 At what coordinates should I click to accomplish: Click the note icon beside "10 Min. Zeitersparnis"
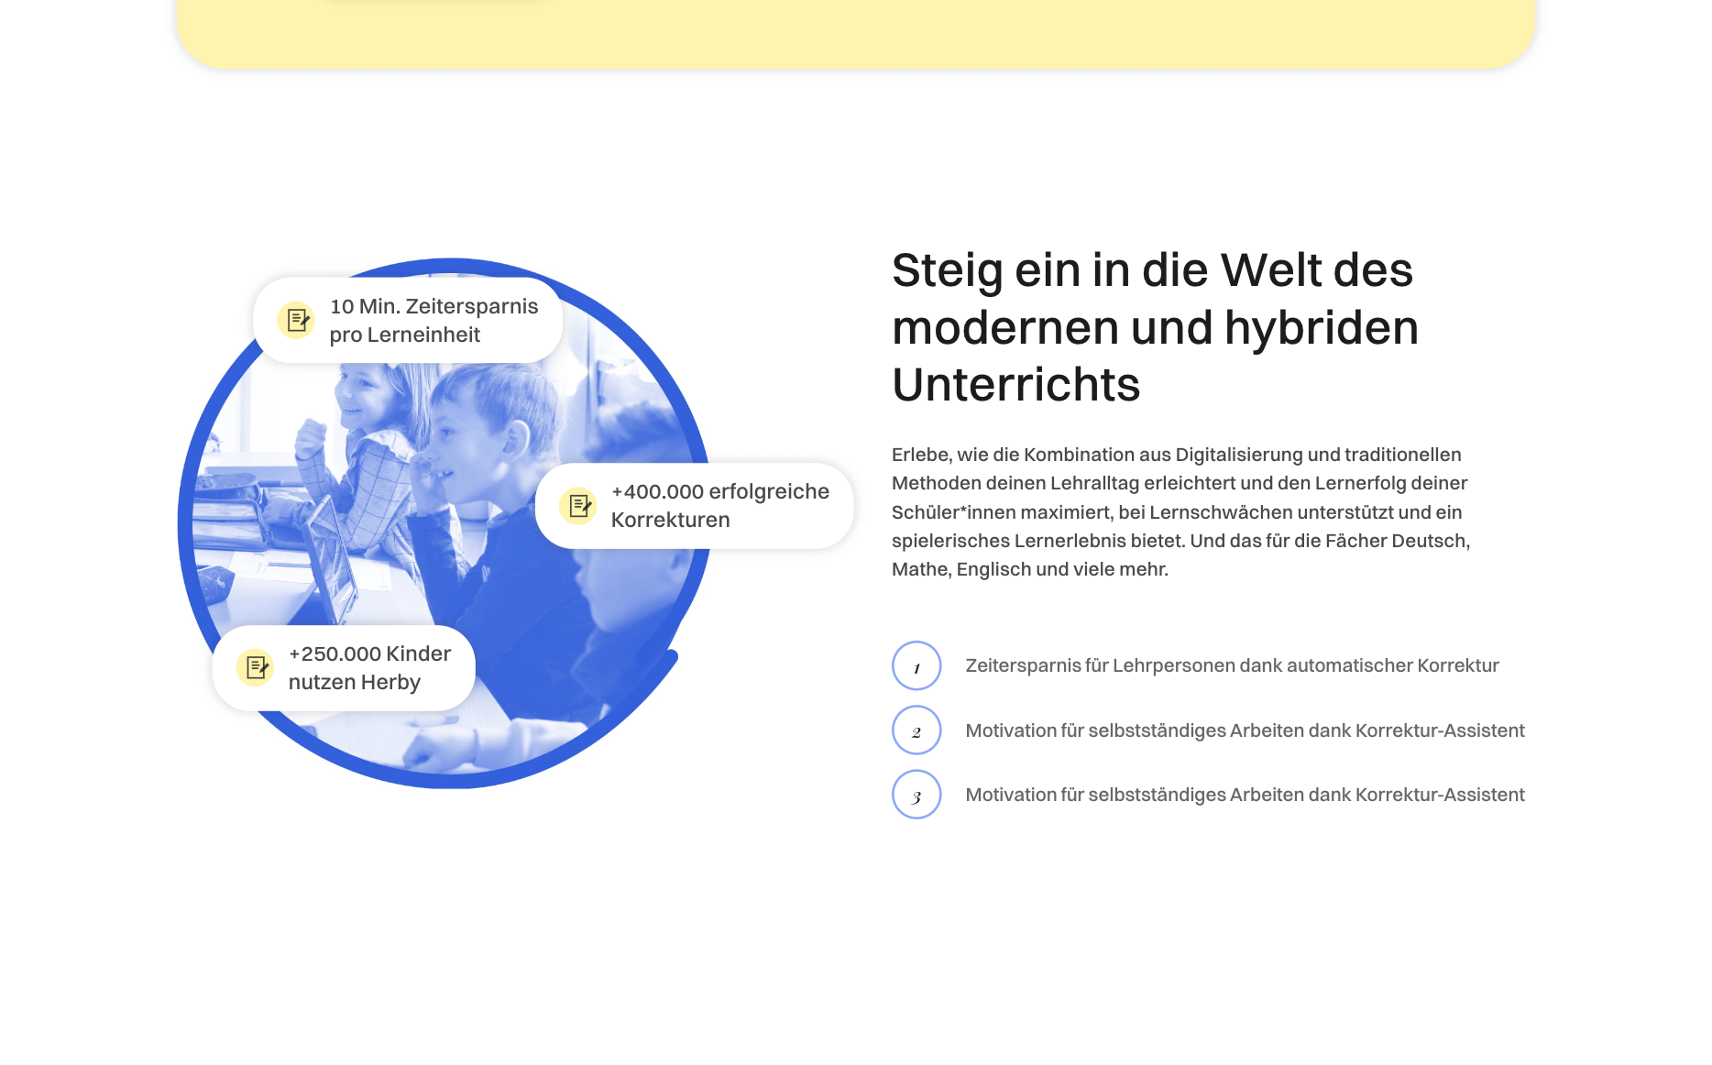[296, 320]
